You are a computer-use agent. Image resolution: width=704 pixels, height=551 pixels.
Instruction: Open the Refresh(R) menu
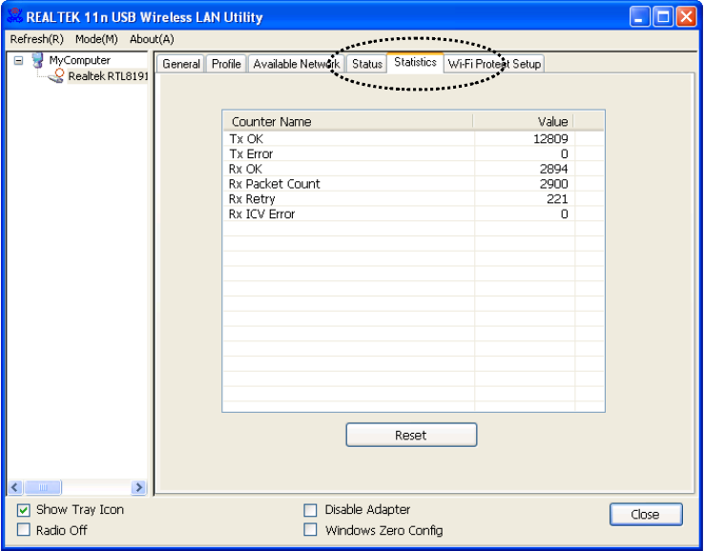coord(37,39)
